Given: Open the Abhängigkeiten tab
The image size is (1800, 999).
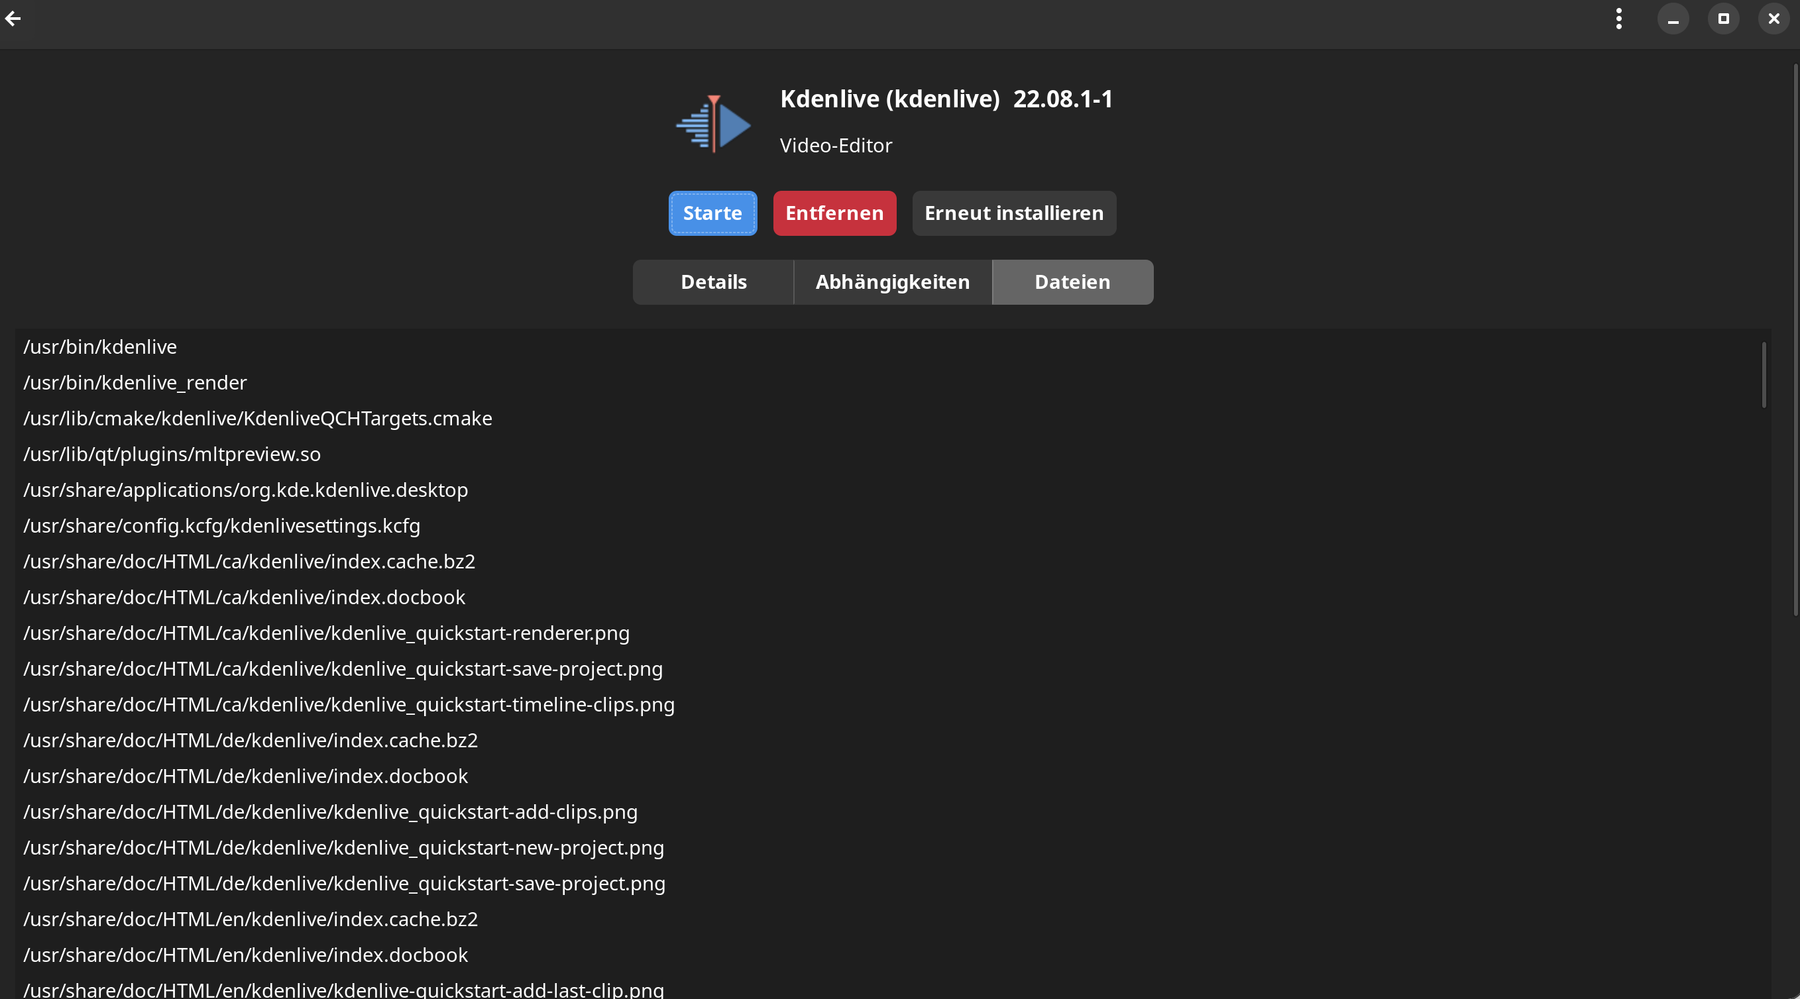Looking at the screenshot, I should coord(892,282).
